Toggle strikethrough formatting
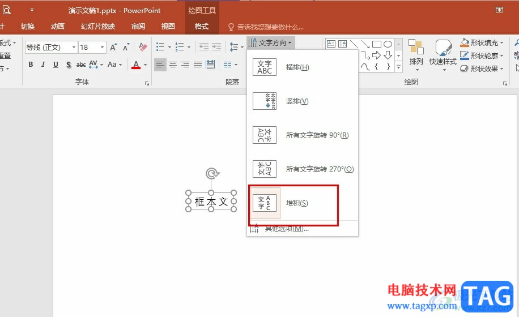Image resolution: width=519 pixels, height=317 pixels. pos(81,65)
